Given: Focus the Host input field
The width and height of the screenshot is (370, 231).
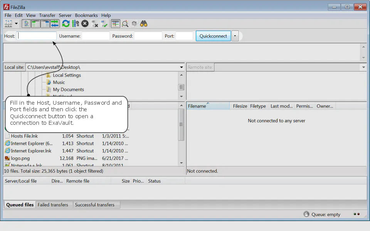Looking at the screenshot, I should point(36,36).
